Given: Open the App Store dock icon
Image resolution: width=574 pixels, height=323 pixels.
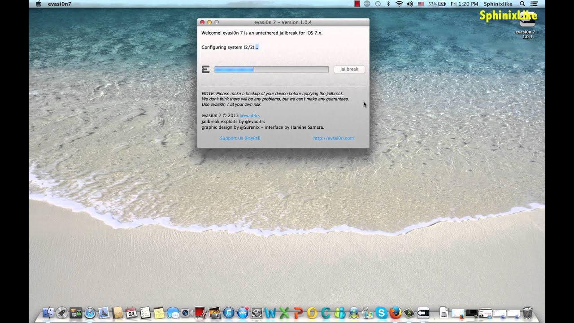Looking at the screenshot, I should (243, 313).
